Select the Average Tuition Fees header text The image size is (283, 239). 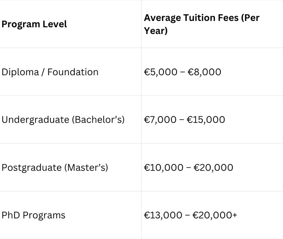pos(202,18)
